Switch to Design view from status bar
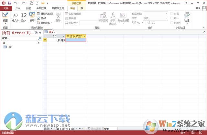This screenshot has width=207, height=135. tap(200, 133)
